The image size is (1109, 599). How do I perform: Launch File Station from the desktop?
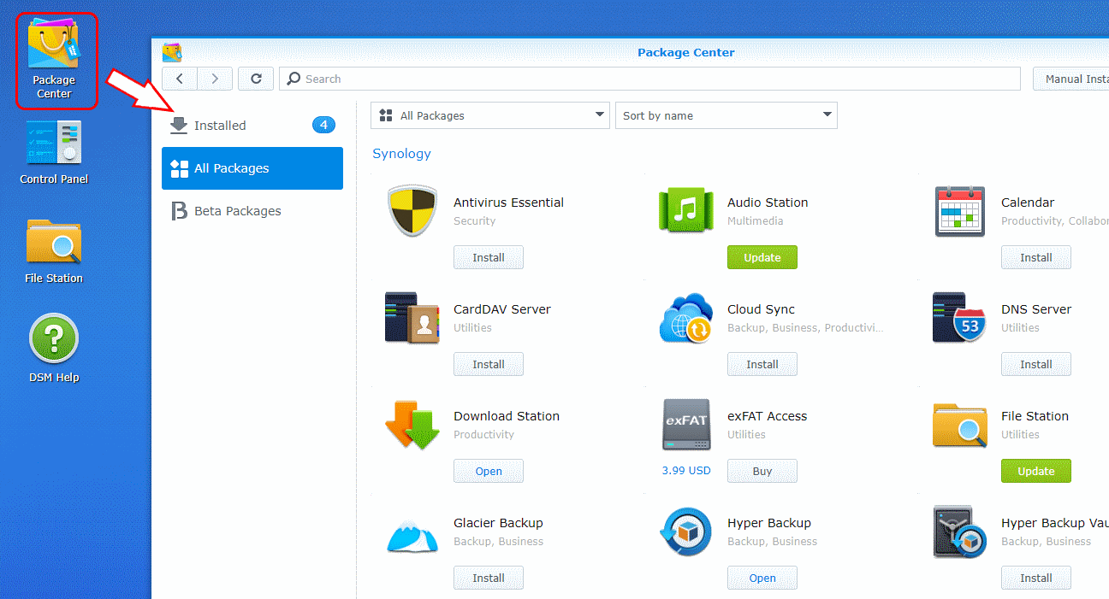point(54,251)
